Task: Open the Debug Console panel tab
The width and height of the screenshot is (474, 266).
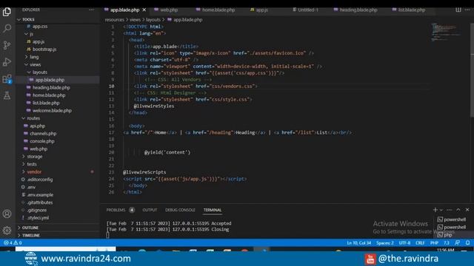Action: [180, 210]
